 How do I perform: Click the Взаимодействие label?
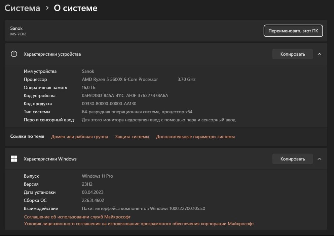(41, 209)
